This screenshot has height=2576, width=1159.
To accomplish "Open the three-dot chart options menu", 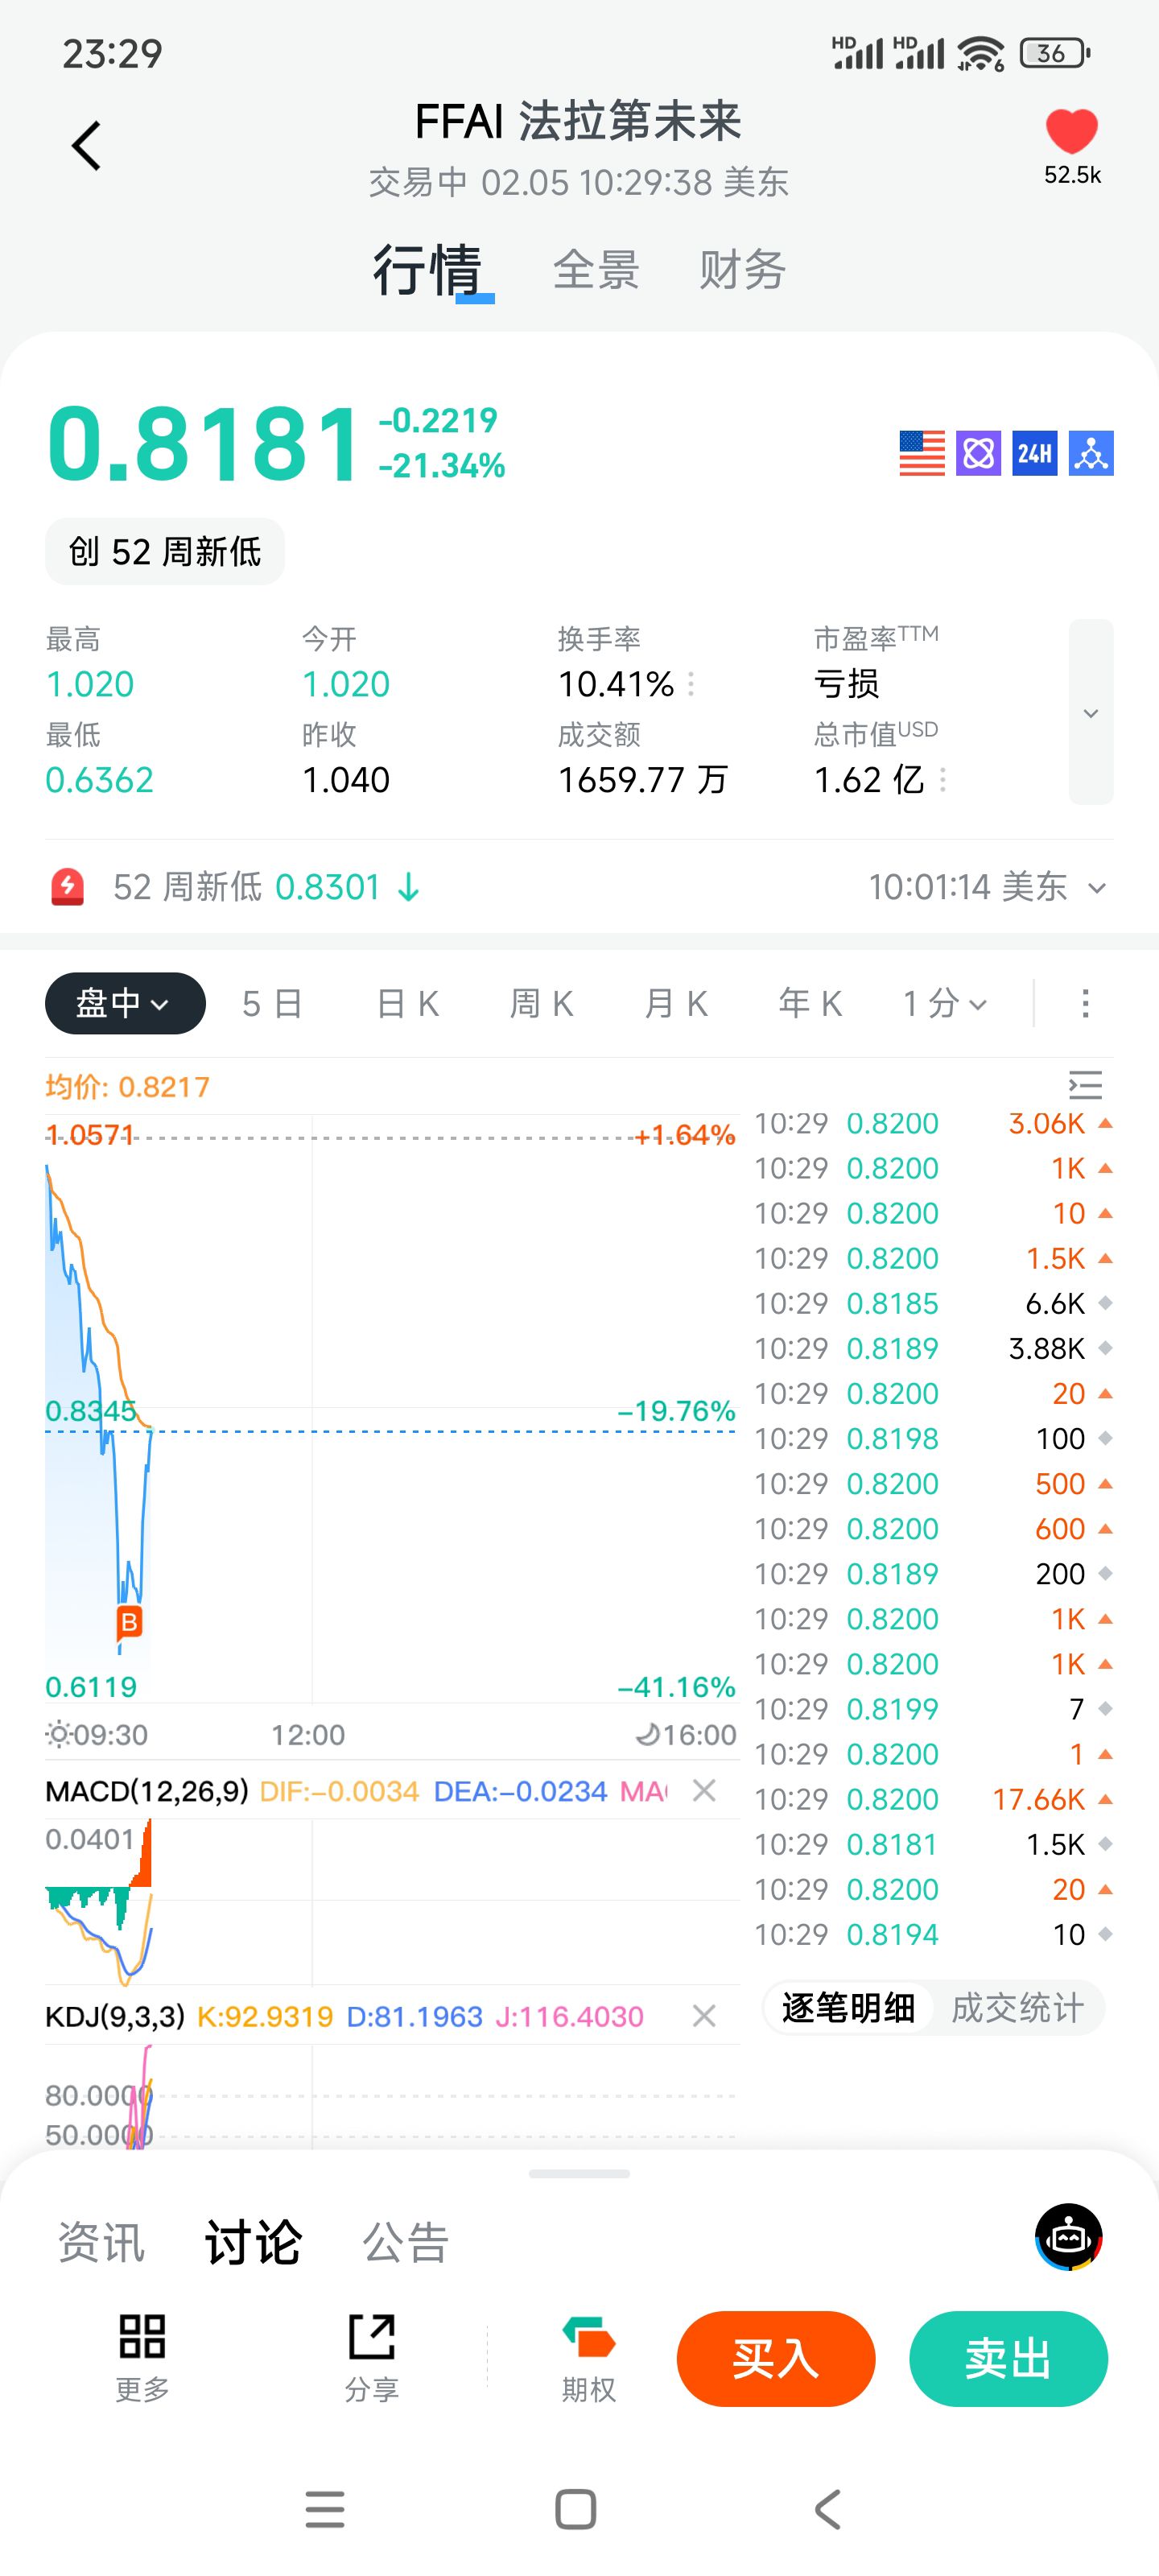I will click(1085, 1003).
